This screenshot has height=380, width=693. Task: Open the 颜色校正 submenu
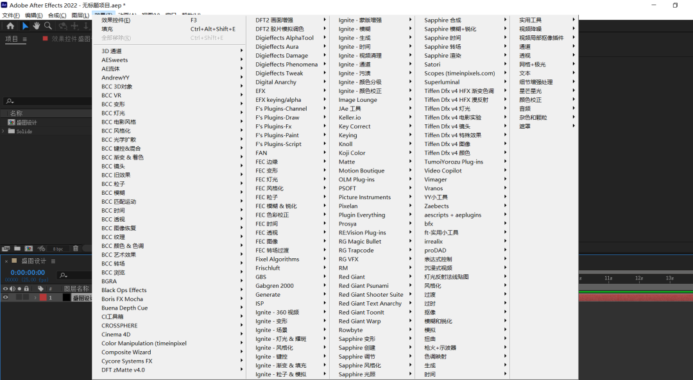point(543,100)
